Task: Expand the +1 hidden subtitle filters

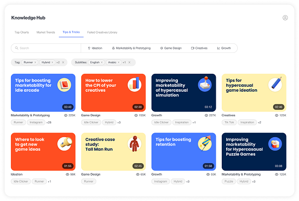Action: click(124, 62)
